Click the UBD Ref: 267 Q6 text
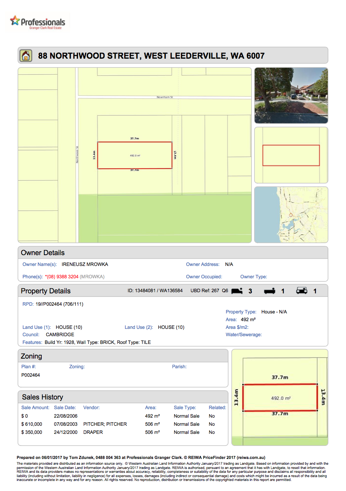 pos(209,291)
